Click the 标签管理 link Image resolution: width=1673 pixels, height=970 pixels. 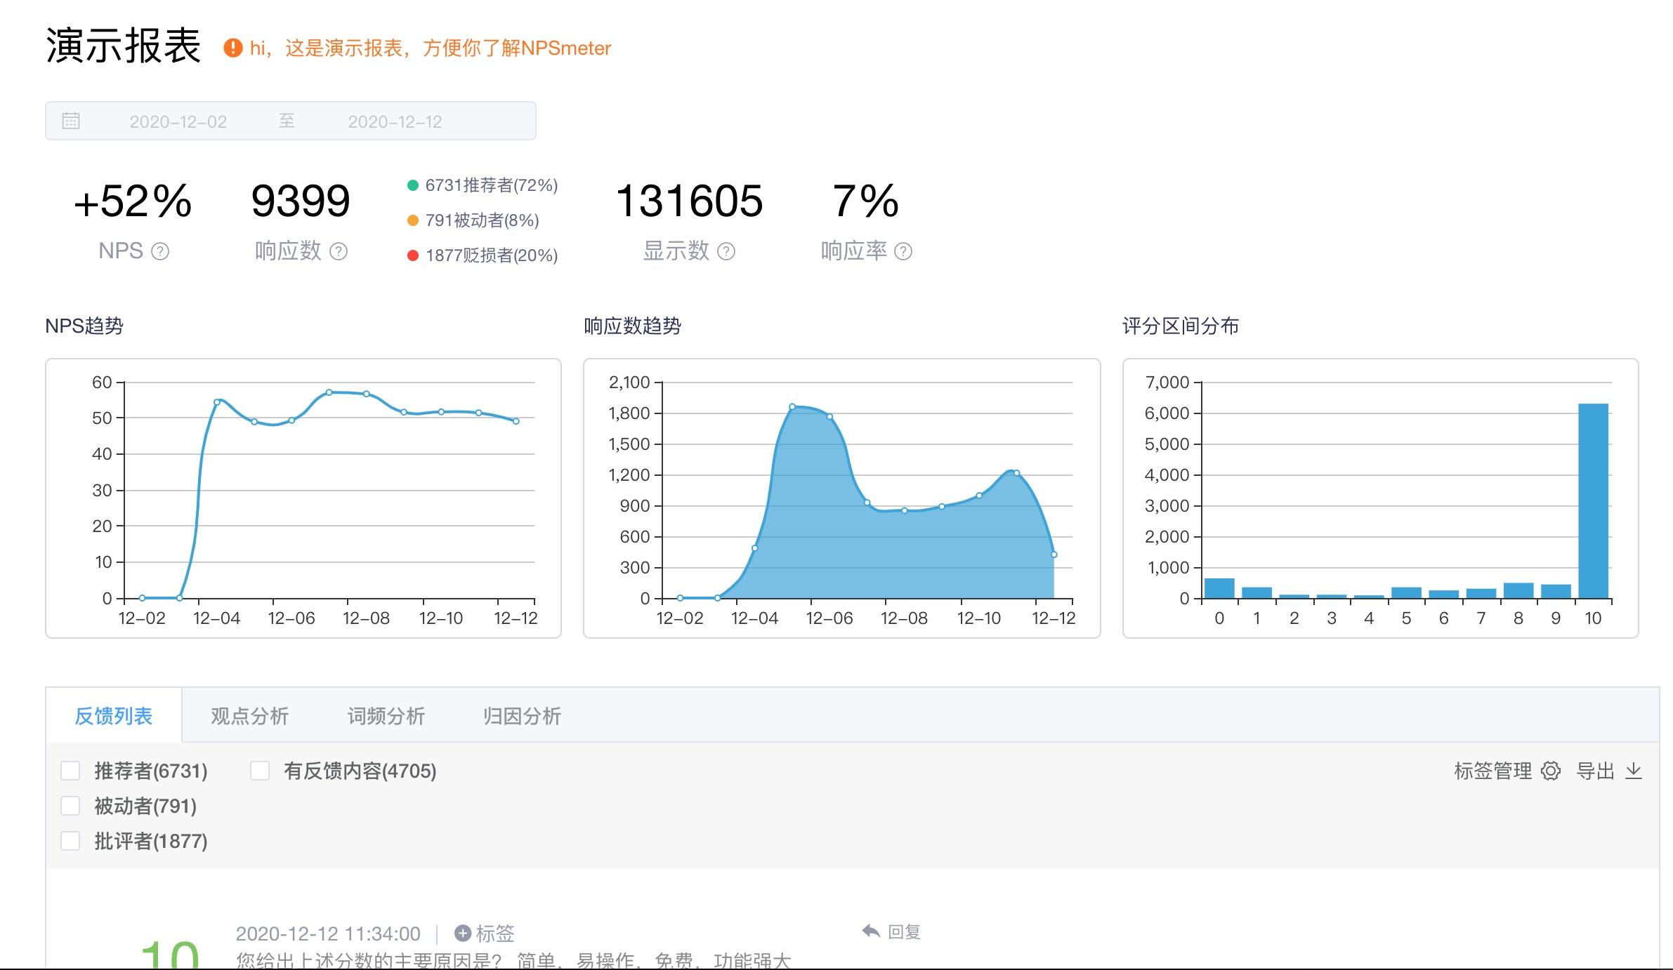(x=1492, y=771)
